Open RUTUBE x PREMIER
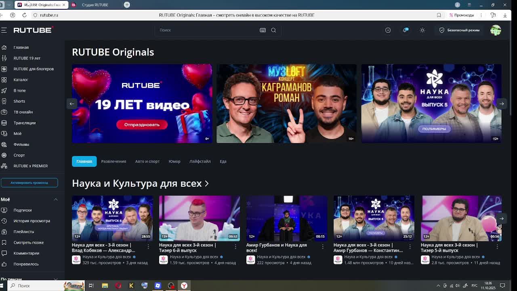The image size is (517, 291). (30, 166)
